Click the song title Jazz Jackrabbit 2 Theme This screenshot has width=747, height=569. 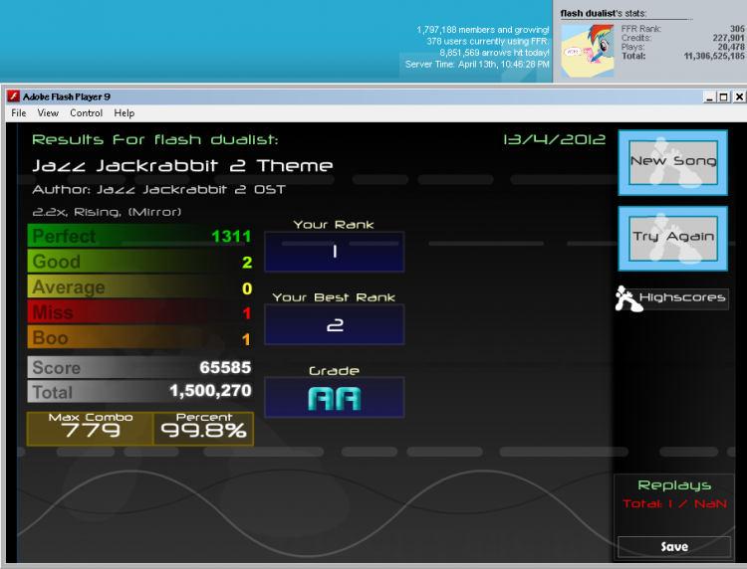(182, 165)
